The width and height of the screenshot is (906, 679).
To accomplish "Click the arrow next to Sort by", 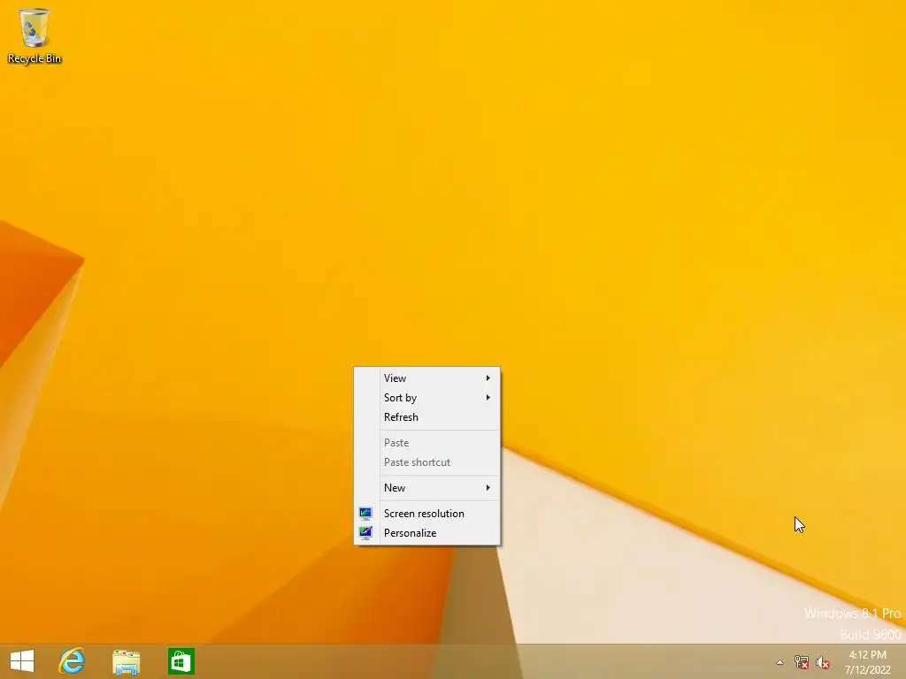I will [x=488, y=397].
